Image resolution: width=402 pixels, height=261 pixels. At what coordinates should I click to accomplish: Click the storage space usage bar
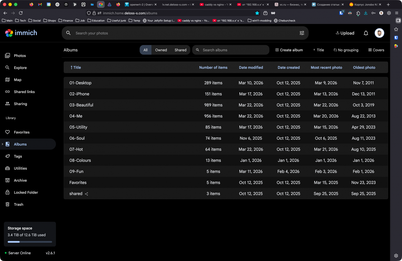[x=30, y=242]
